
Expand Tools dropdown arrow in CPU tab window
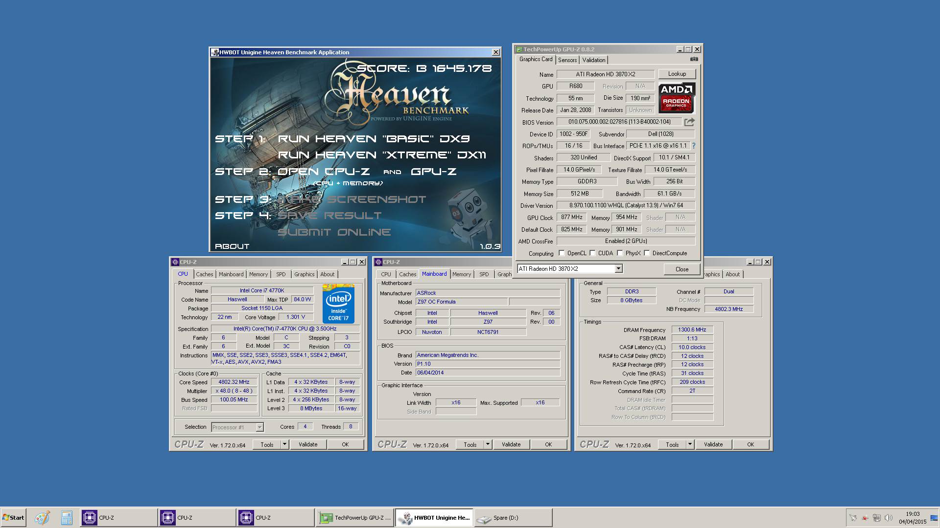[284, 444]
